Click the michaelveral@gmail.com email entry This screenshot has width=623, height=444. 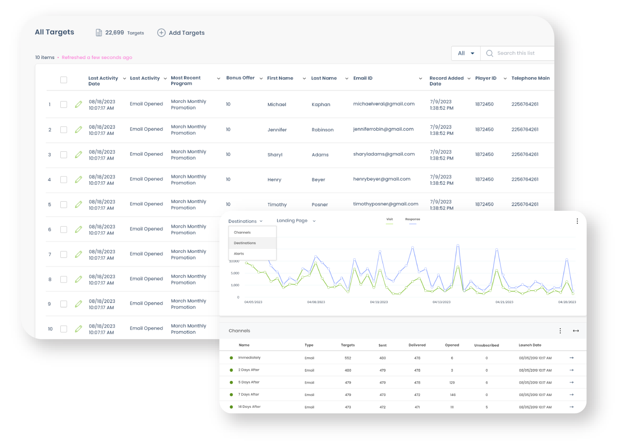click(x=383, y=104)
